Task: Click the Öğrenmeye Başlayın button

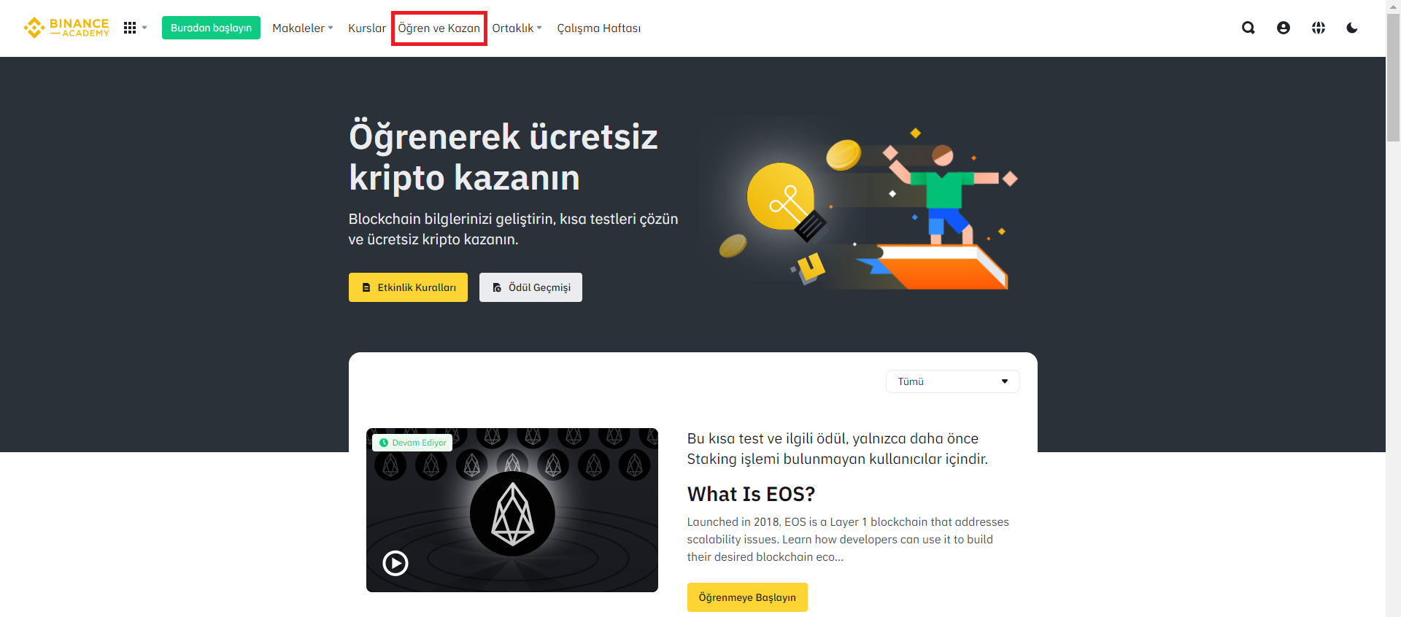Action: coord(747,597)
